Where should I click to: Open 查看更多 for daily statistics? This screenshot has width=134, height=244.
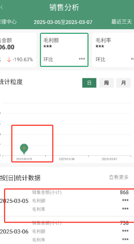(119, 177)
